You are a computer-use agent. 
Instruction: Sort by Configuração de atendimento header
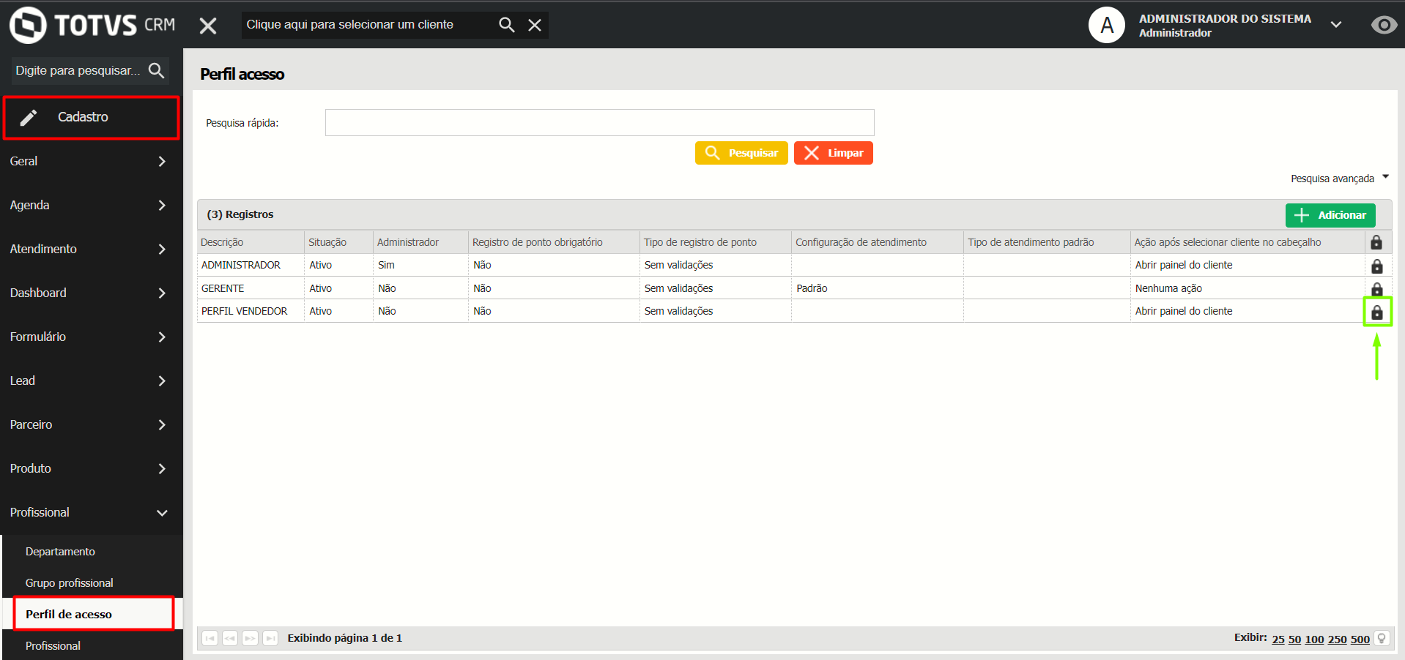(x=878, y=242)
